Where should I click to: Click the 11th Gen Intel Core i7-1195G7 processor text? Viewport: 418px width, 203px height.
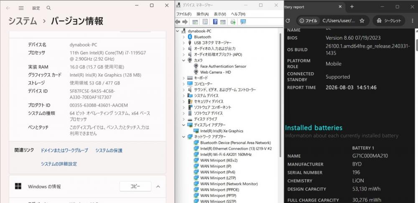click(x=108, y=56)
